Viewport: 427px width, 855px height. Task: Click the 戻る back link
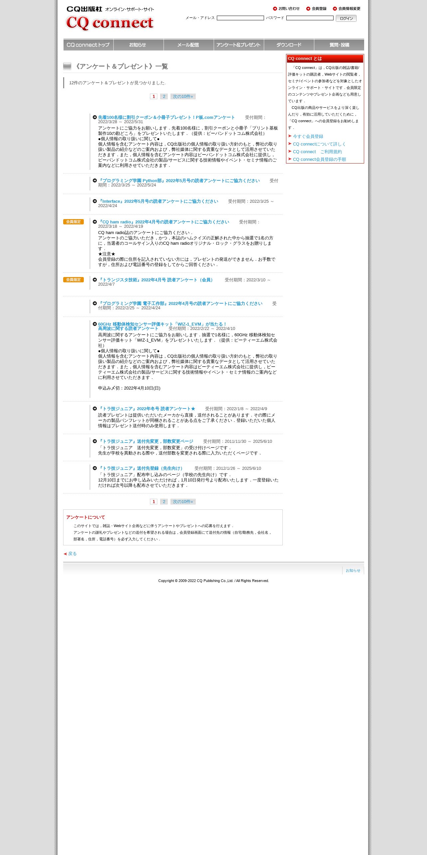click(72, 554)
